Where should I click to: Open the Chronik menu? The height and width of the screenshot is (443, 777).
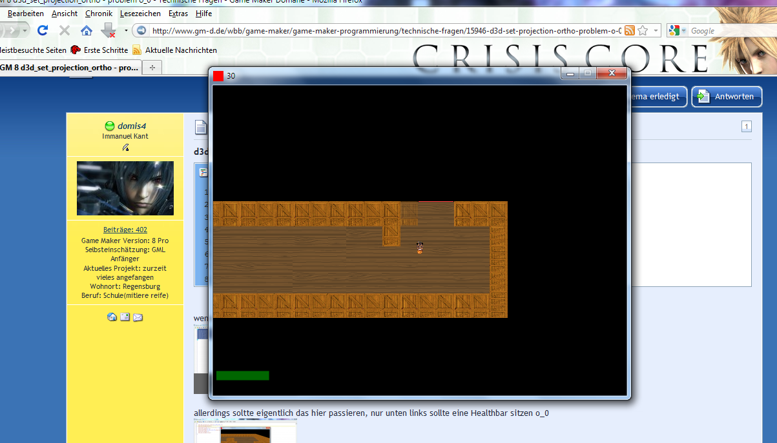98,14
